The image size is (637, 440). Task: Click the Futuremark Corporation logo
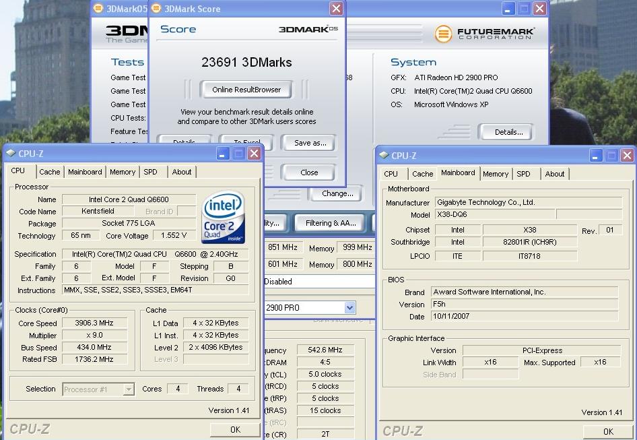click(484, 34)
